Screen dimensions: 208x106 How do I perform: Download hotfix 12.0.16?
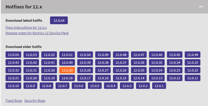(x=103, y=78)
